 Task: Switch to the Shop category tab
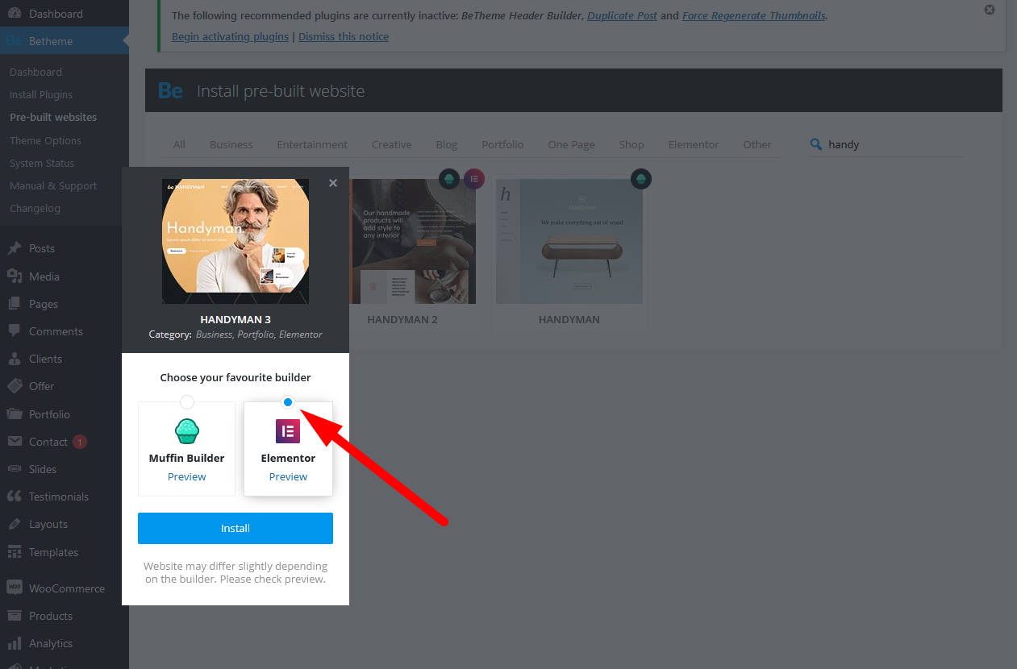(x=631, y=144)
